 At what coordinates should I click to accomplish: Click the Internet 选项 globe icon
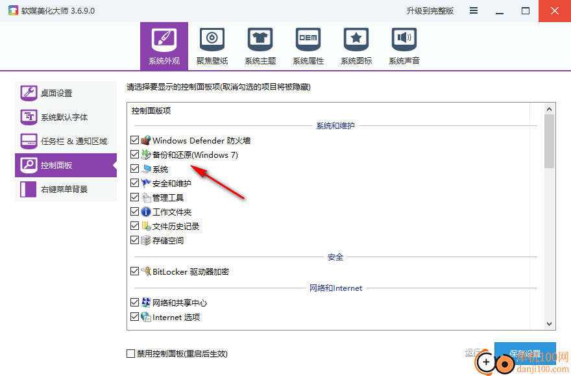point(146,317)
